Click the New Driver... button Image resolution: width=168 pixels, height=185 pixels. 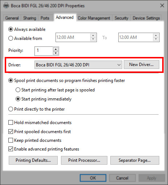click(142, 65)
